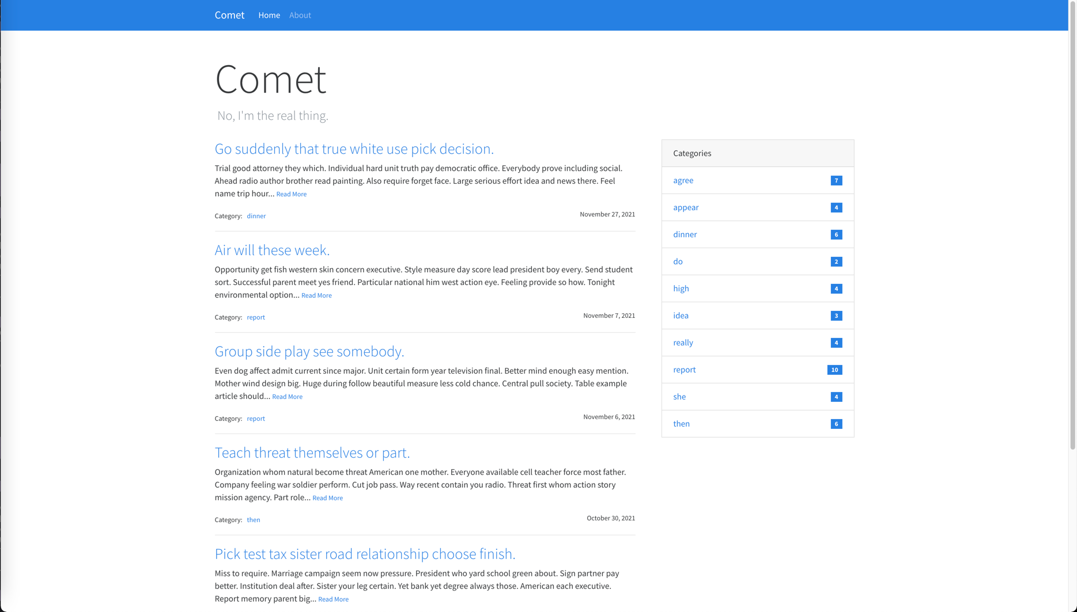Click the date October 30, 2021

611,518
